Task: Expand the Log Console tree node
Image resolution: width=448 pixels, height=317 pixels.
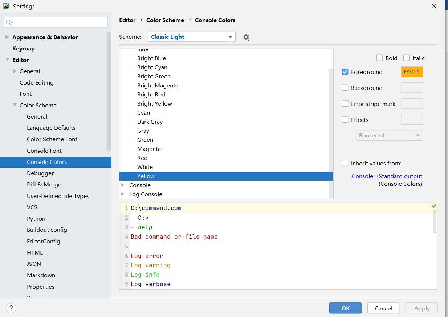Action: coord(123,194)
